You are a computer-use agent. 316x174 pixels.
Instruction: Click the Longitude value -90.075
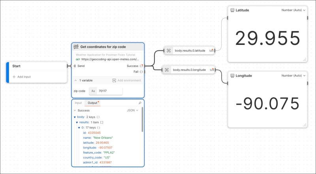tap(267, 104)
